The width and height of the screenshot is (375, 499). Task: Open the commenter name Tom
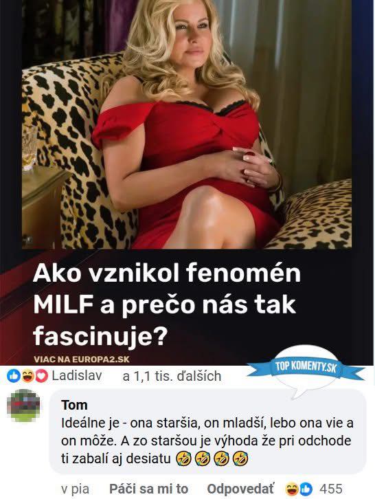(x=74, y=405)
